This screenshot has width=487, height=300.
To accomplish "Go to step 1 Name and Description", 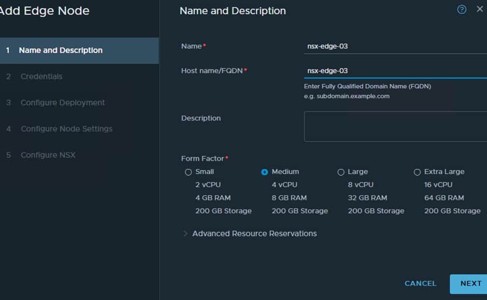I will coord(79,51).
